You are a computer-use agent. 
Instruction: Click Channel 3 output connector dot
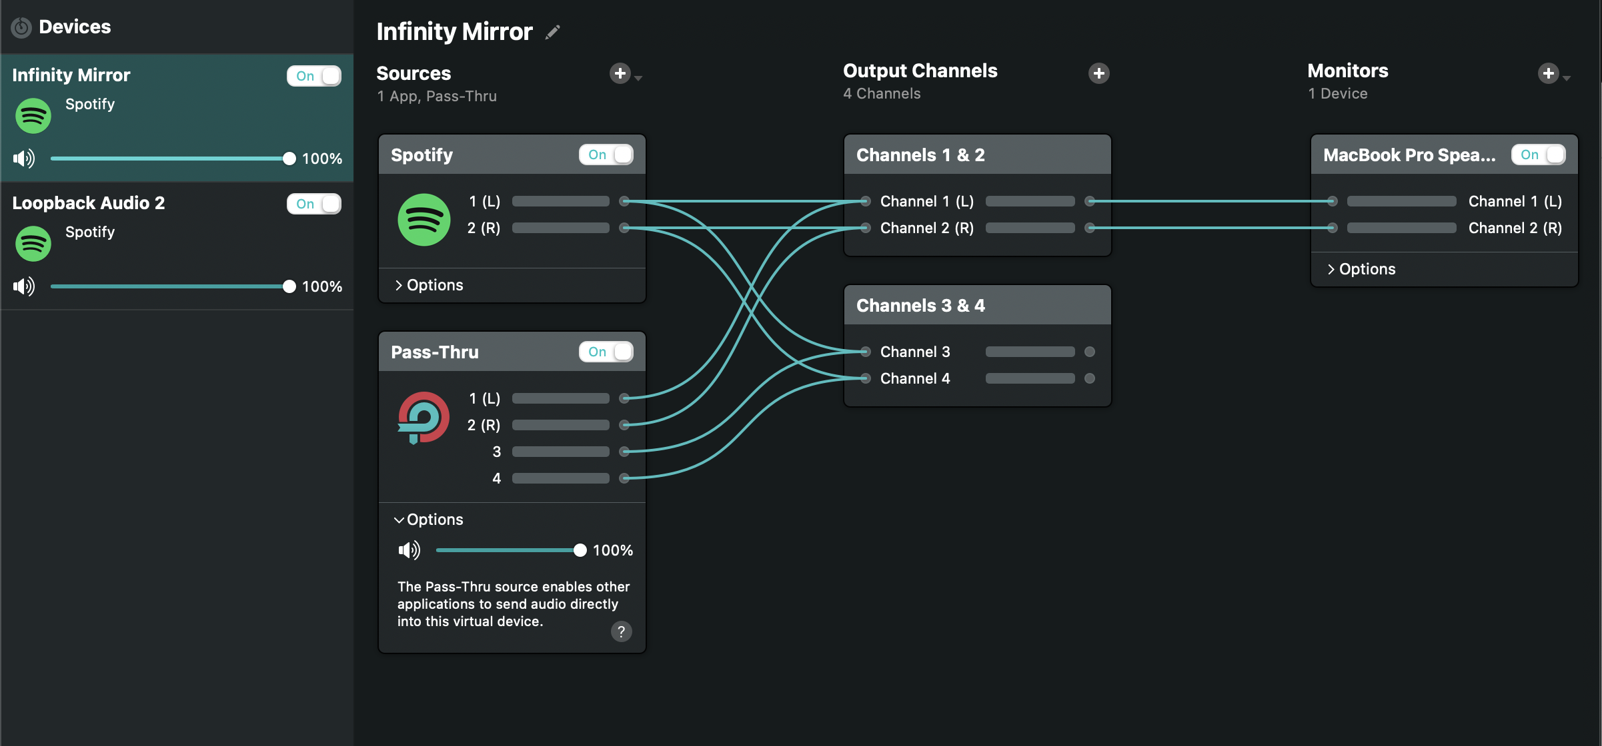[x=1090, y=352]
